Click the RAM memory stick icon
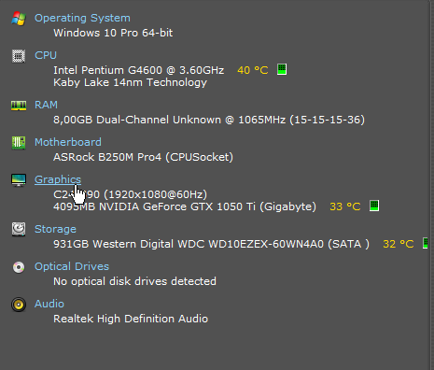This screenshot has height=370, width=434. click(19, 106)
